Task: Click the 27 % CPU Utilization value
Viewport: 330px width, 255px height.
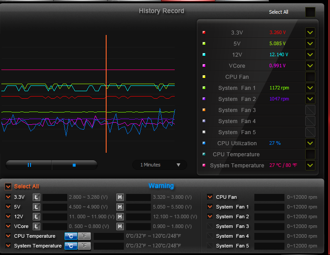Action: point(275,143)
